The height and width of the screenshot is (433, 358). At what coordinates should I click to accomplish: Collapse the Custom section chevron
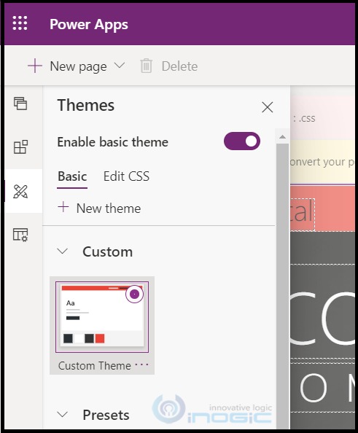click(x=63, y=251)
